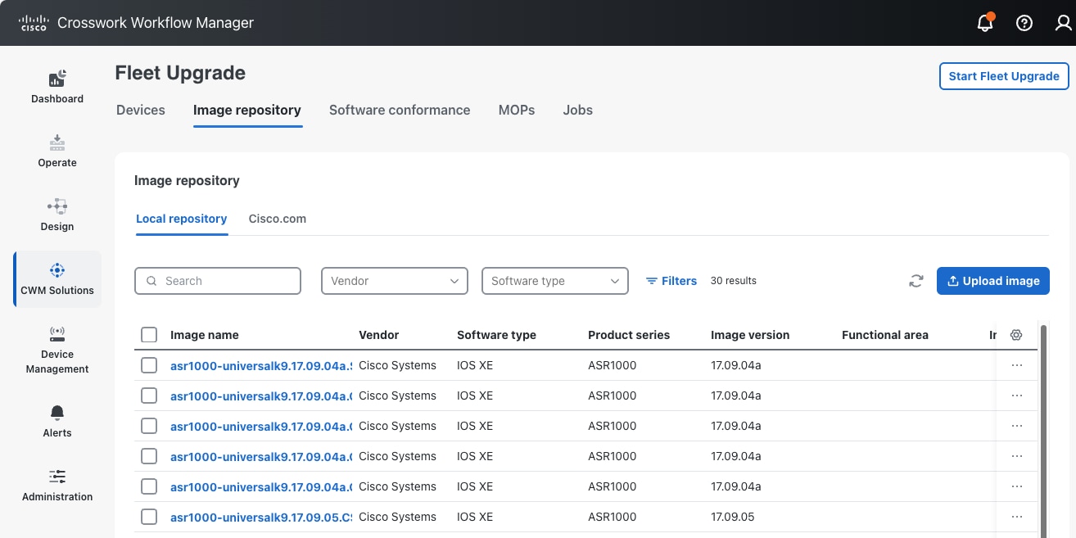
Task: Expand the Software type dropdown
Action: [x=555, y=281]
